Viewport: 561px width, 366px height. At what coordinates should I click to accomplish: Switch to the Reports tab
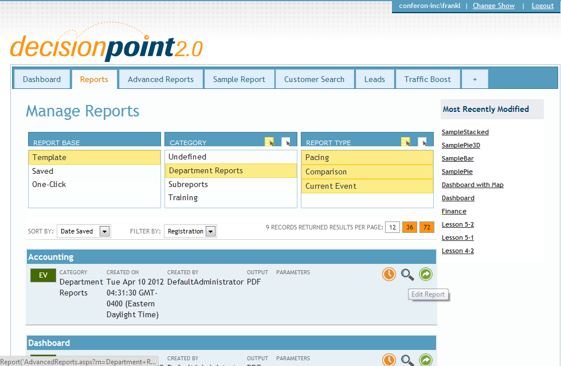click(x=94, y=79)
